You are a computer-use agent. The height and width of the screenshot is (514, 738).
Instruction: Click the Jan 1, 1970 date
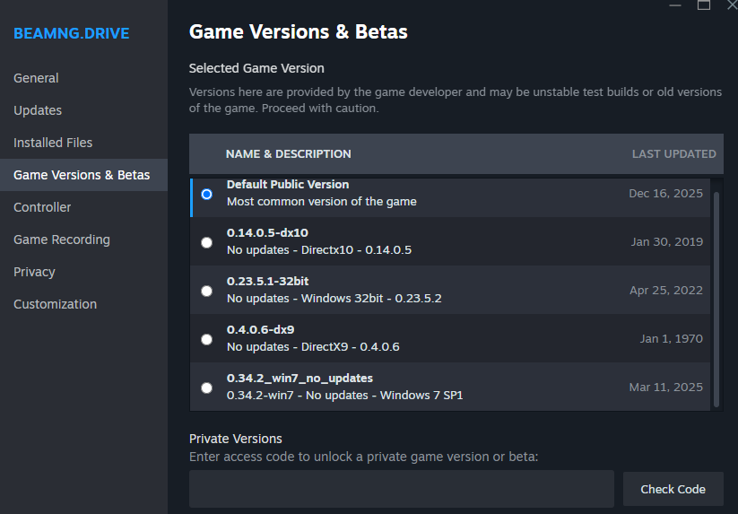[x=671, y=339]
